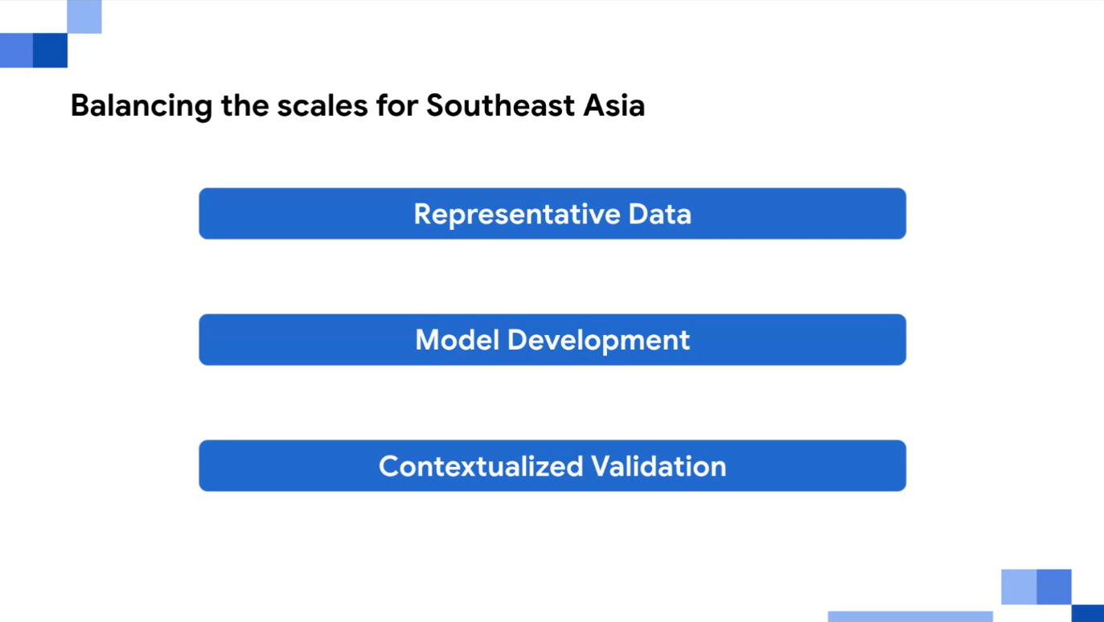
Task: Click the dark blue square in bottom-right corner
Action: click(1088, 613)
